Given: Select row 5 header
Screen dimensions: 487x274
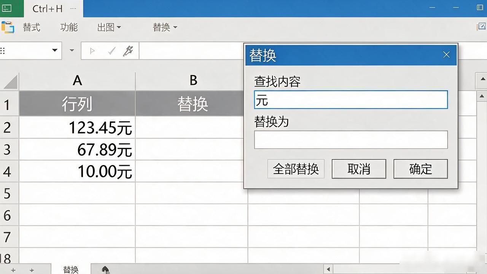Looking at the screenshot, I should point(9,193).
